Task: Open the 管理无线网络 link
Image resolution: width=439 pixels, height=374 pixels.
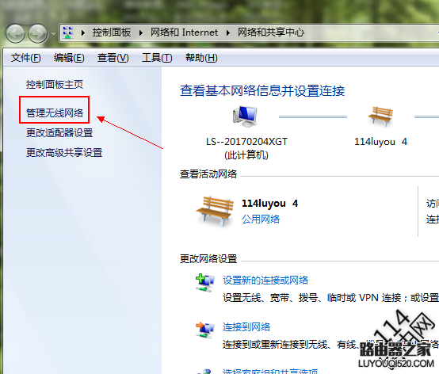Action: click(55, 113)
